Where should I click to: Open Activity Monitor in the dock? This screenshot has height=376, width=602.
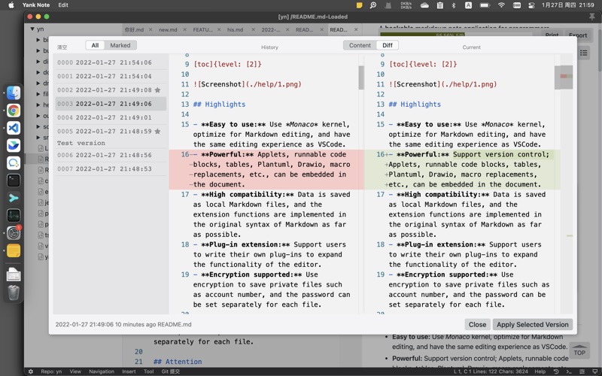click(x=14, y=215)
